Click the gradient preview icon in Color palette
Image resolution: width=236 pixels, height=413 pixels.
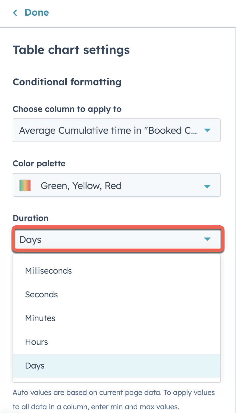[x=25, y=185]
